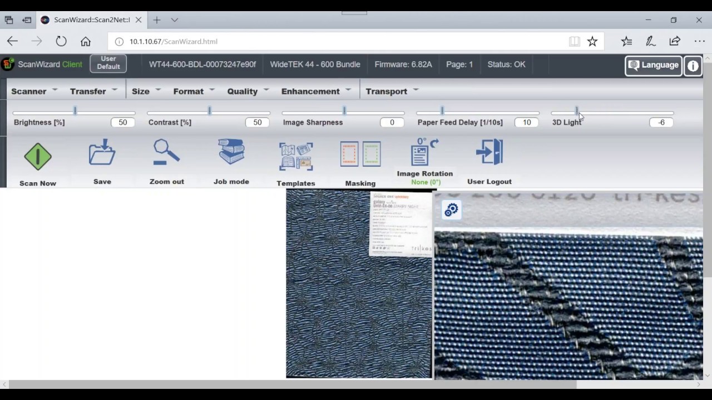Refresh the ScanWizard page in the browser
This screenshot has height=400, width=712.
[x=61, y=41]
